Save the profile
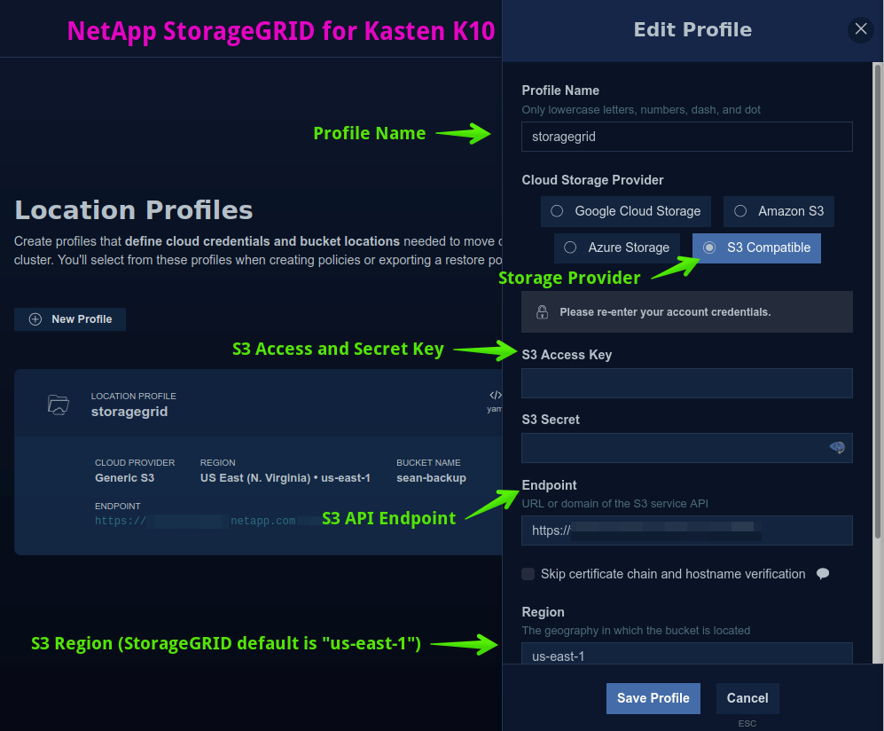This screenshot has height=731, width=884. [653, 698]
